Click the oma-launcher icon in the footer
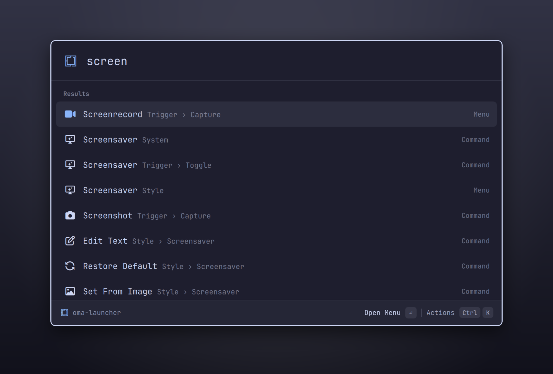The image size is (553, 374). (65, 313)
